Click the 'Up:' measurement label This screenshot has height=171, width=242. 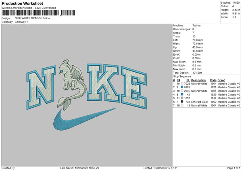tap(175, 47)
